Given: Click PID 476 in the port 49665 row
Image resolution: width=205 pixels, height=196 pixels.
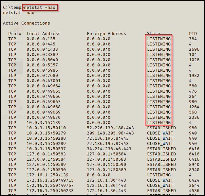Looking at the screenshot, I should pyautogui.click(x=193, y=91).
